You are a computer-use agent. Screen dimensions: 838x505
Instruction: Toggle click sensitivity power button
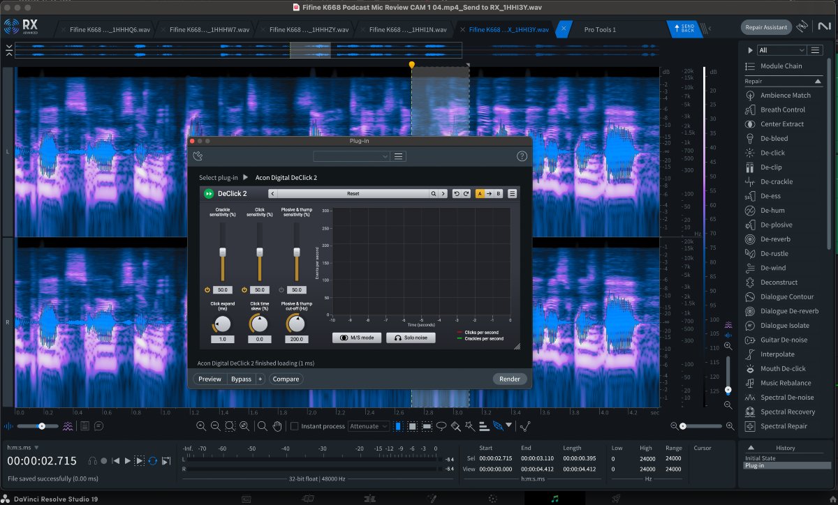pos(244,289)
